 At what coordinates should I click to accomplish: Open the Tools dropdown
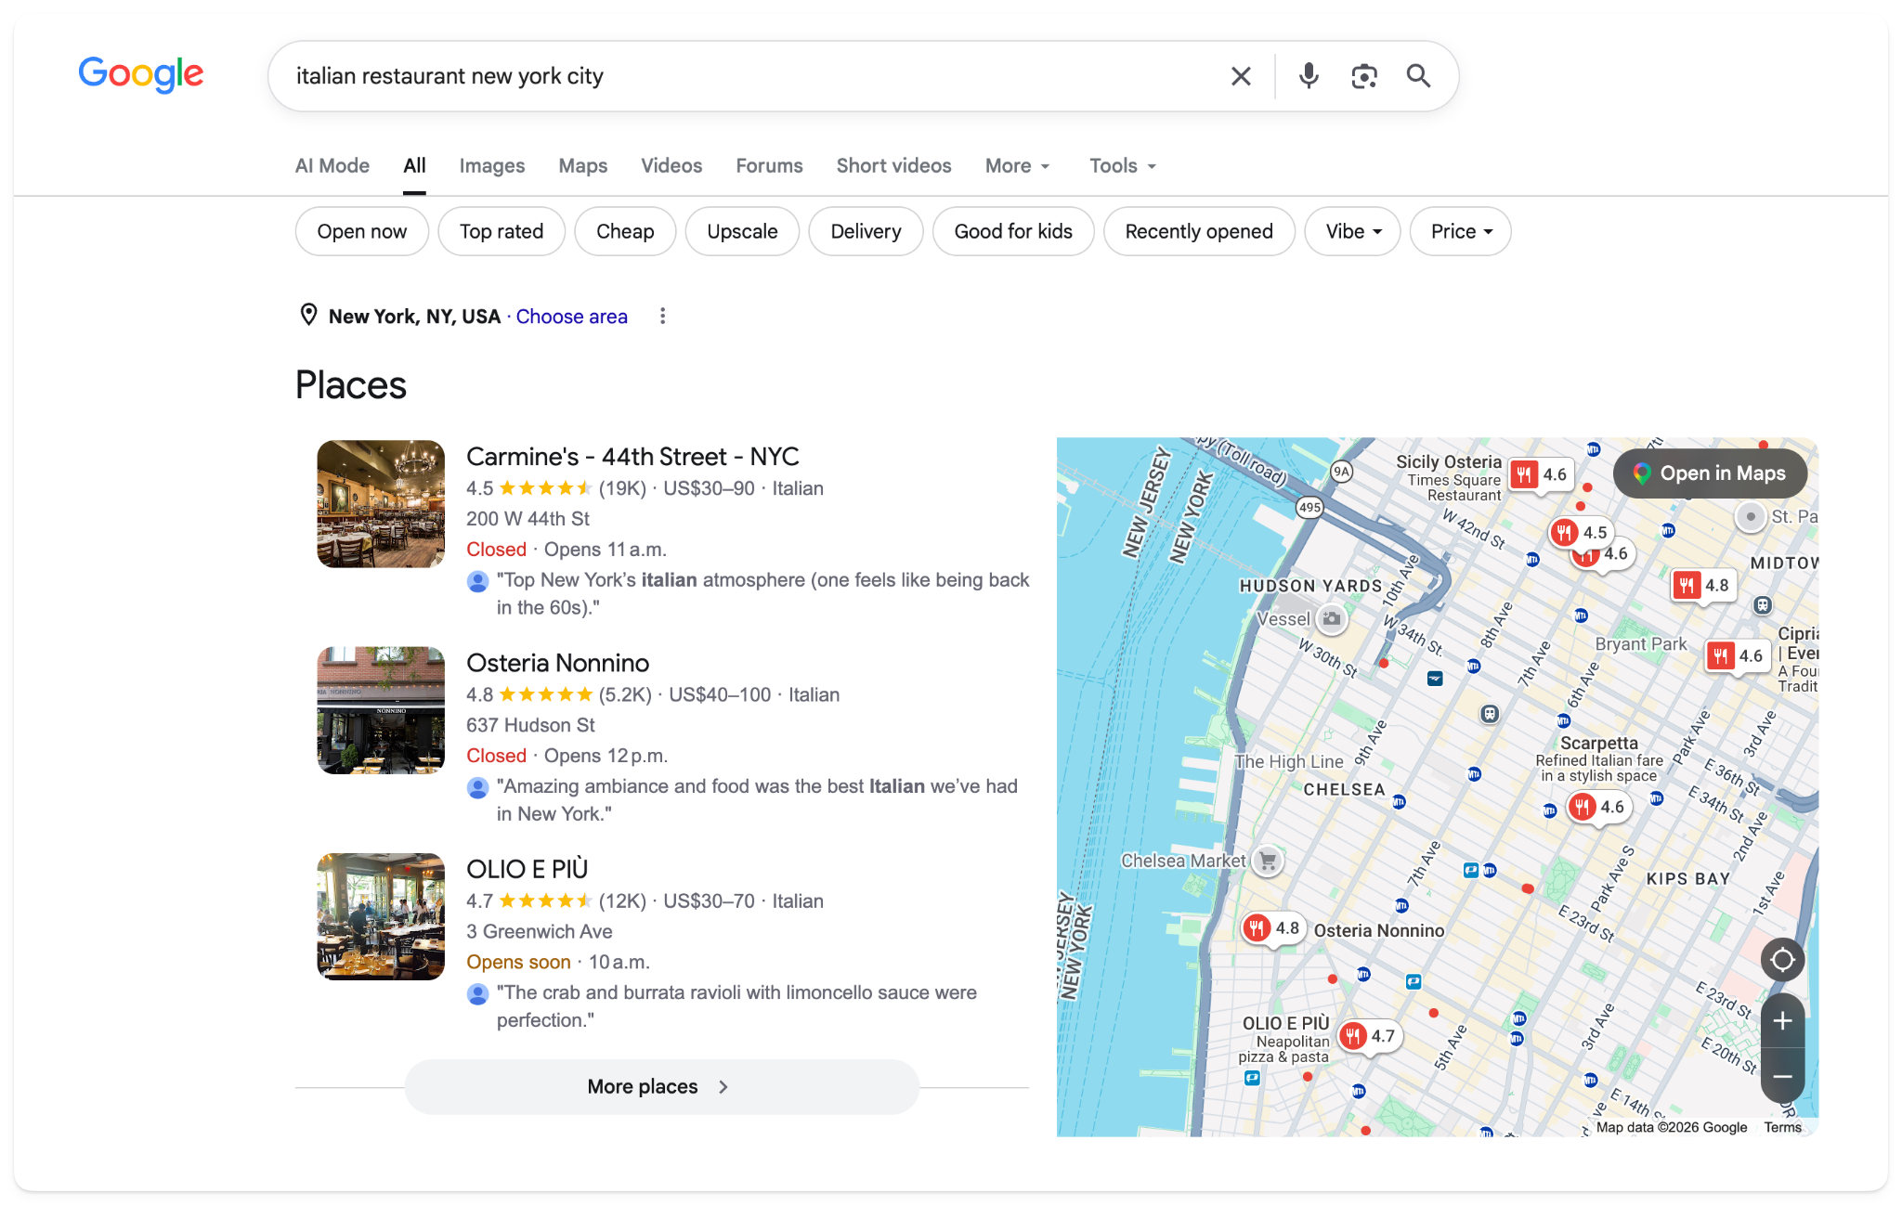(1123, 166)
